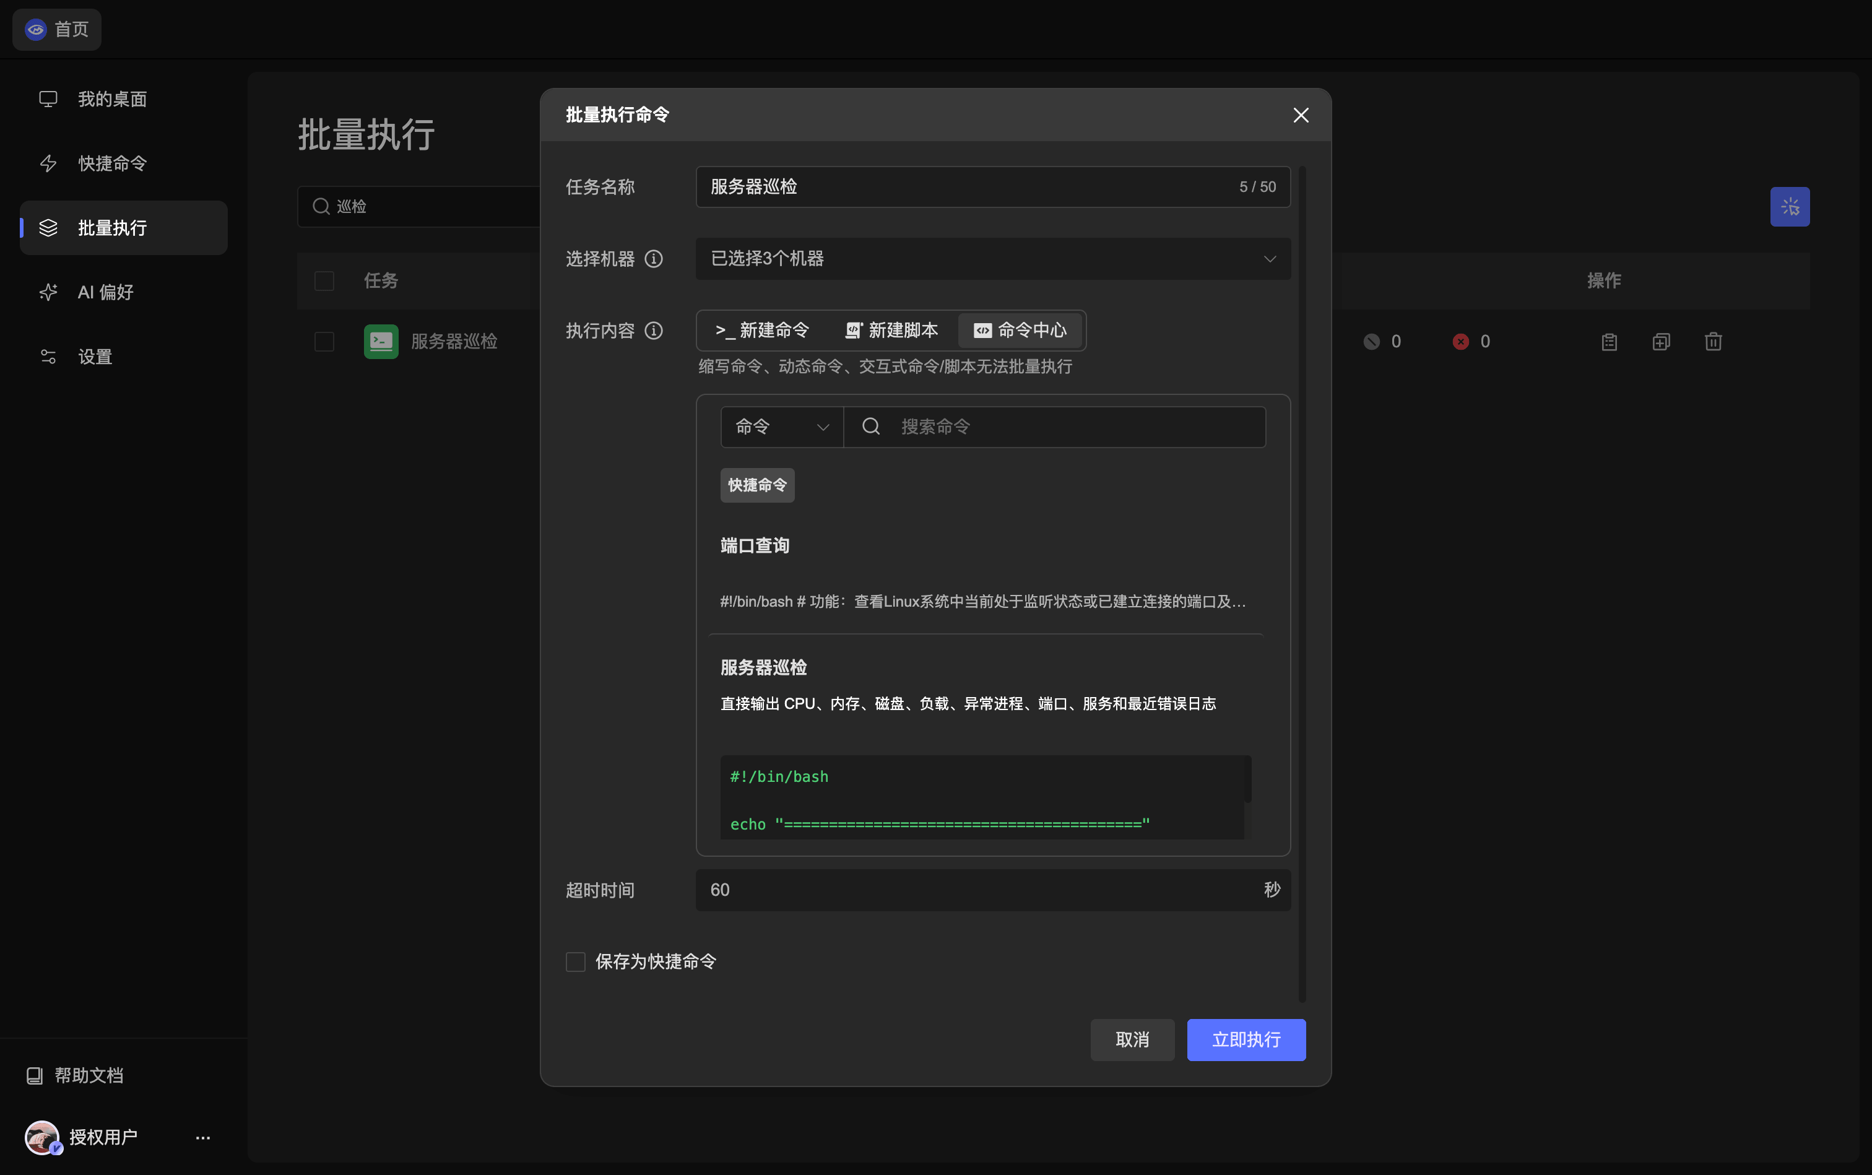
Task: Switch to 新建命令 tab
Action: [762, 330]
